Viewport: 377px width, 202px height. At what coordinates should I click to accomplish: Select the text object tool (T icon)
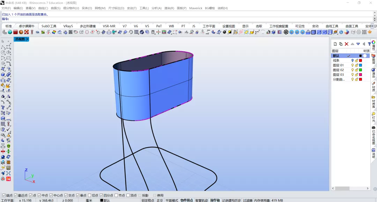pos(3,107)
